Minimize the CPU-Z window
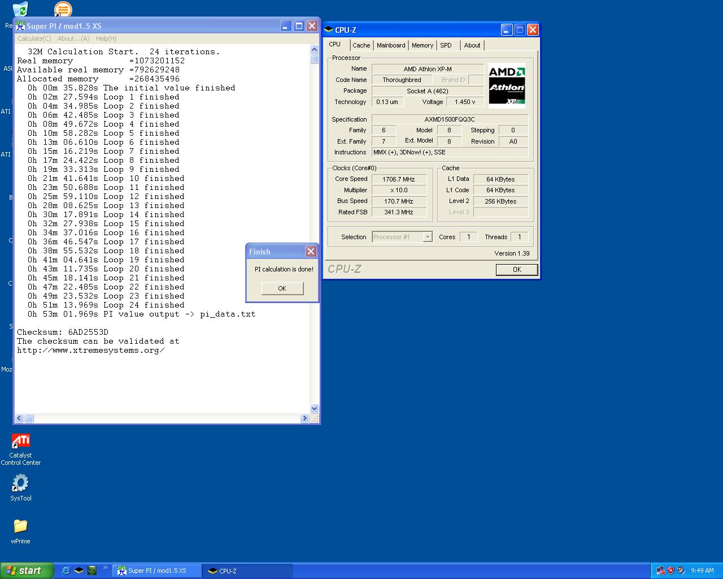Screen dimensions: 723x579 pos(507,30)
